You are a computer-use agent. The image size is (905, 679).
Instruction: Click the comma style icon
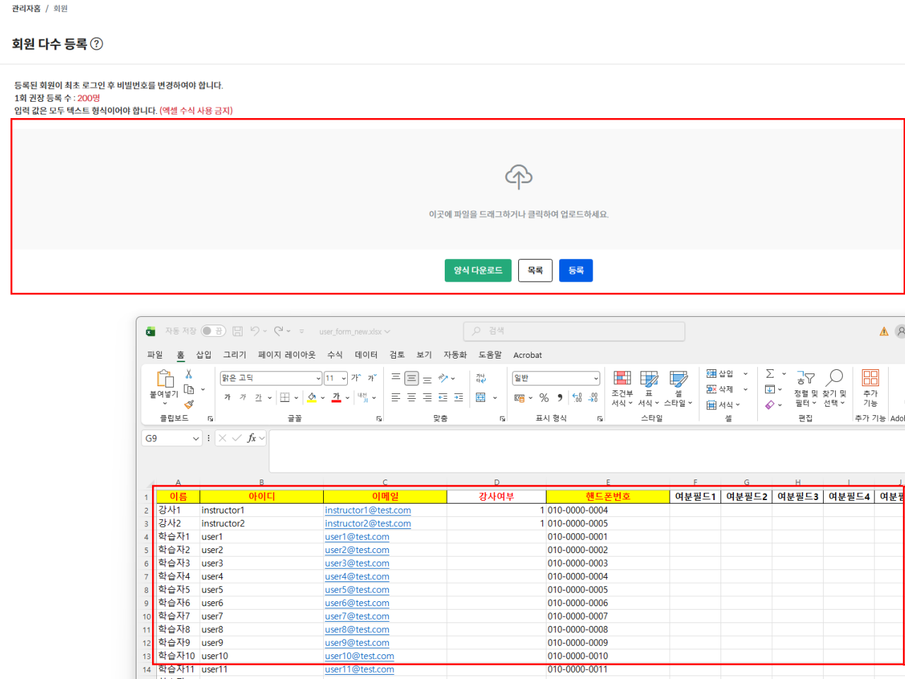(559, 397)
